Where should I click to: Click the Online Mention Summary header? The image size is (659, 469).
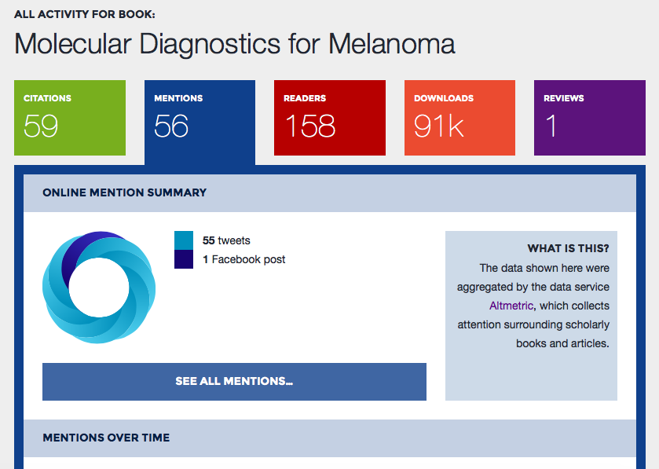click(124, 192)
